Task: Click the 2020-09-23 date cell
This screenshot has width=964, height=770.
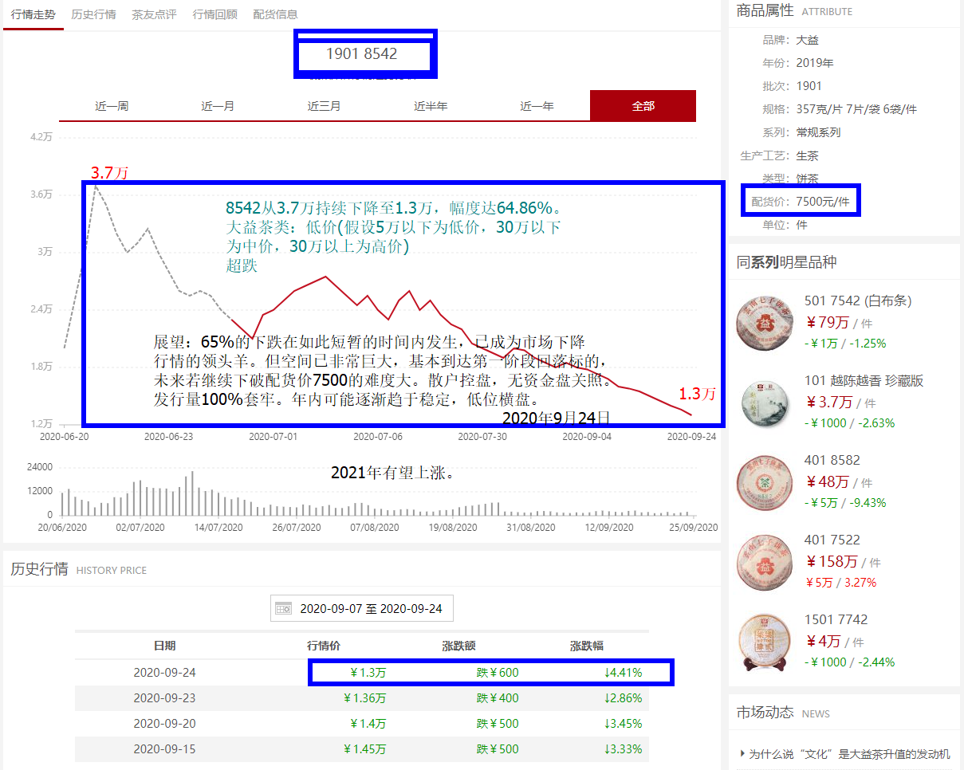Action: [x=165, y=697]
